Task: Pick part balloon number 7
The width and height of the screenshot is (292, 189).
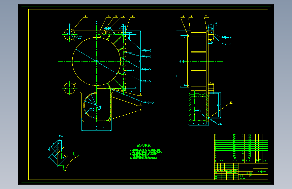Action: pos(140,105)
